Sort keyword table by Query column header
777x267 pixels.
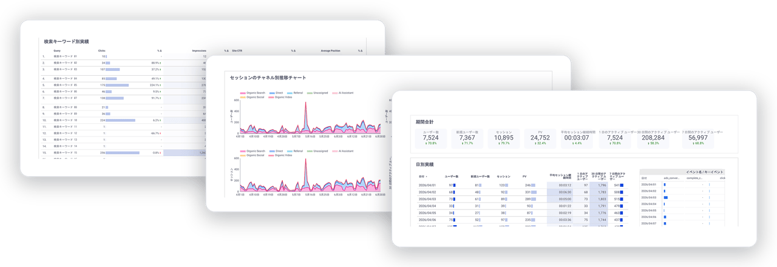(x=57, y=51)
